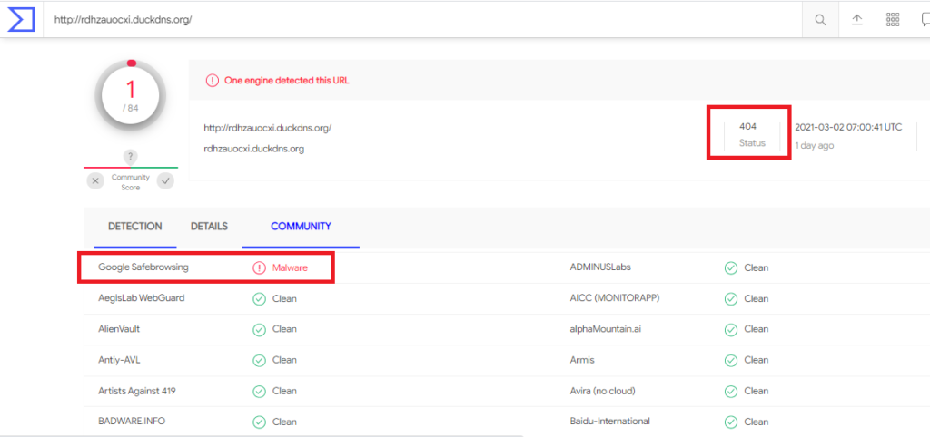
Task: Click the Clean checkmark for ADMINUSLabs
Action: click(x=731, y=267)
